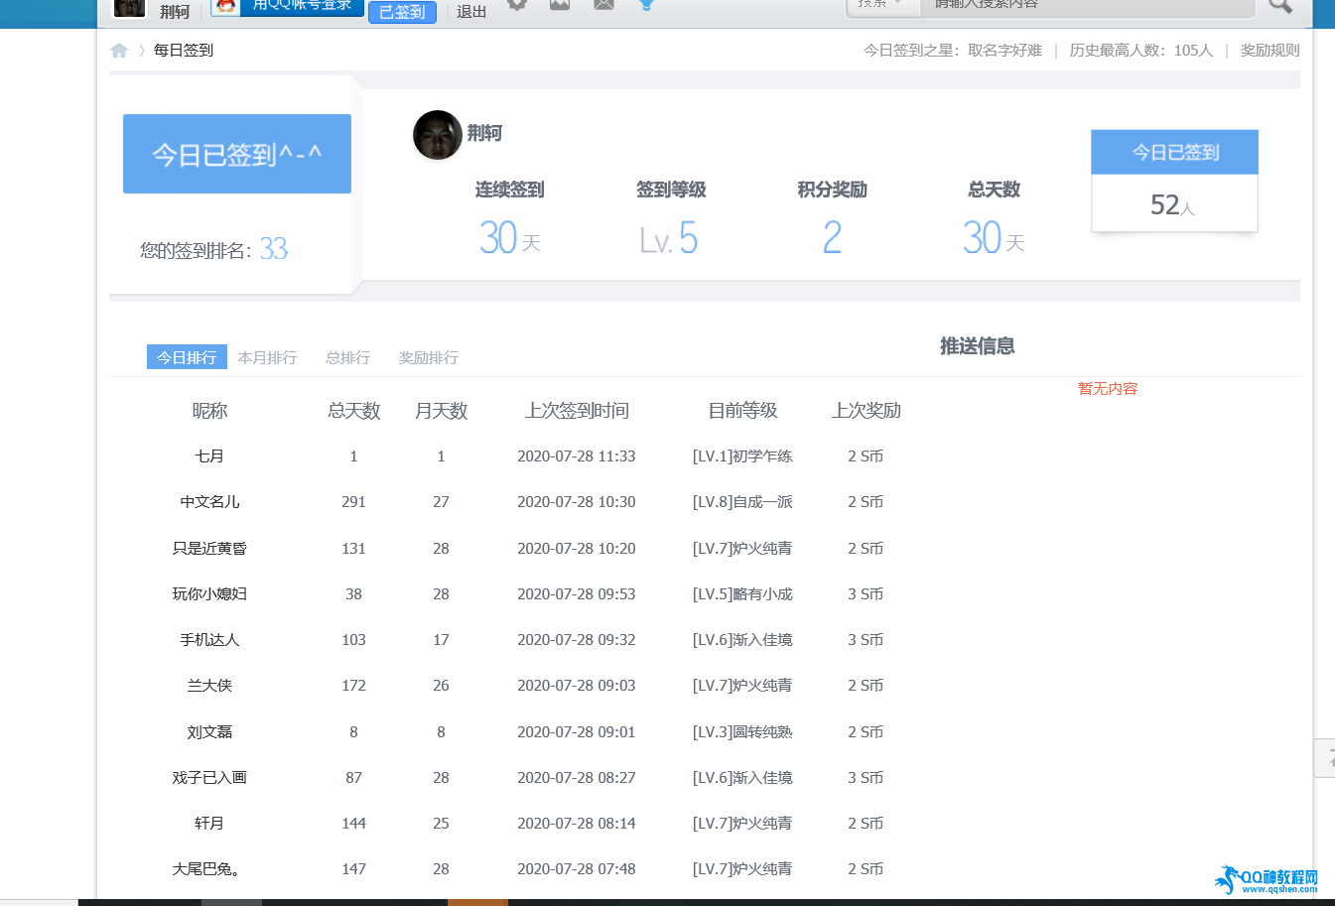This screenshot has height=906, width=1335.
Task: Switch to 奖励排行 tab
Action: [428, 357]
